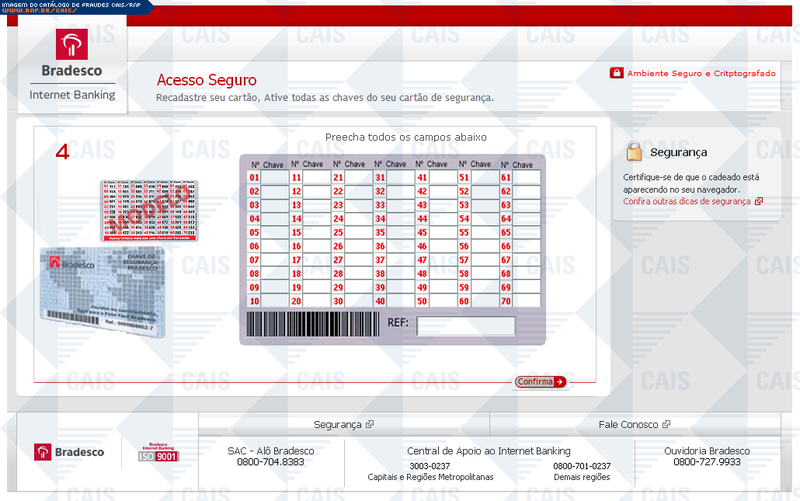Select the Chave field for number 35
The width and height of the screenshot is (800, 501).
click(399, 232)
